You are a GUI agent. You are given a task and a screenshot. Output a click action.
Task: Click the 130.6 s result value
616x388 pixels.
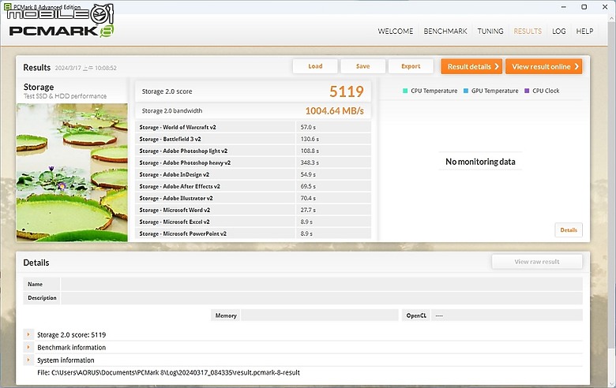click(310, 139)
